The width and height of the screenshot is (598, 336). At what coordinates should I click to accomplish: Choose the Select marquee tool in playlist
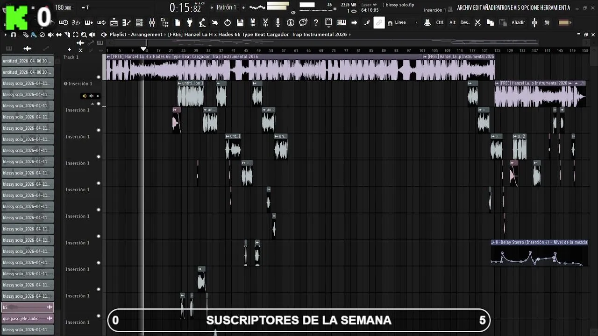[x=76, y=35]
